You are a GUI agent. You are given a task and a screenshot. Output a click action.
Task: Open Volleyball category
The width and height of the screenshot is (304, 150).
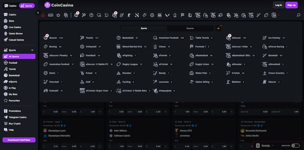pyautogui.click(x=91, y=47)
